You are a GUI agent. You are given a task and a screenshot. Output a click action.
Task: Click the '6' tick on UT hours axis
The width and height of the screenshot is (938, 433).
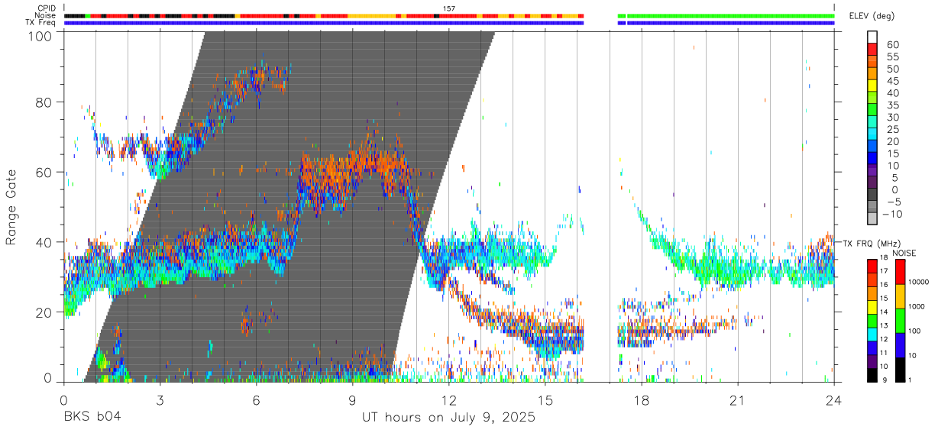click(x=256, y=400)
